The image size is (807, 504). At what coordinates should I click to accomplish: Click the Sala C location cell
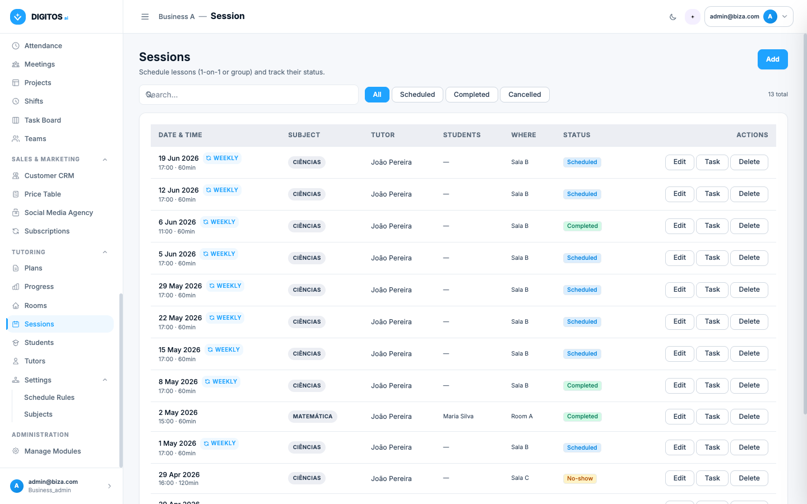click(x=520, y=478)
